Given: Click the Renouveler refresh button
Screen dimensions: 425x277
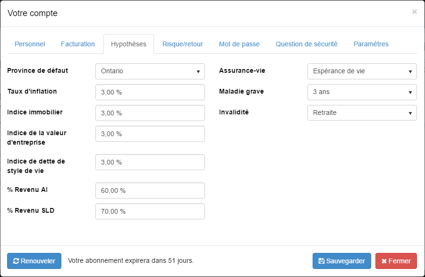Looking at the screenshot, I should (34, 261).
